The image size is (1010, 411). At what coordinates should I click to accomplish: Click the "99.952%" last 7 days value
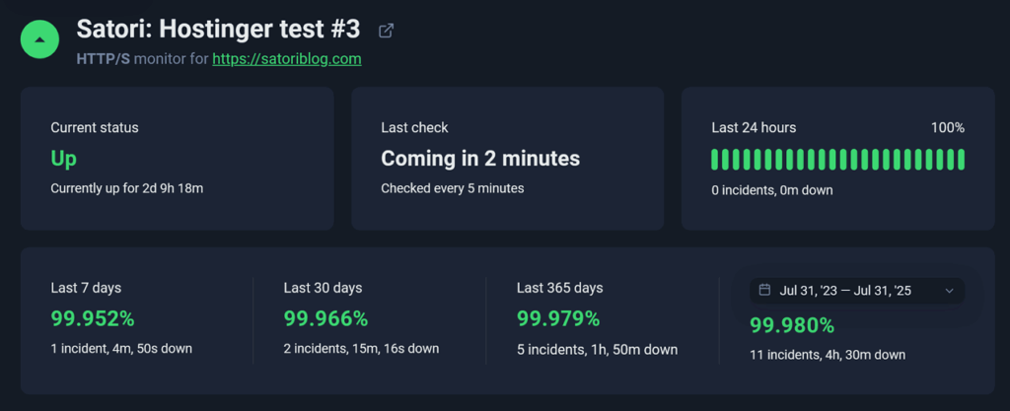point(93,318)
